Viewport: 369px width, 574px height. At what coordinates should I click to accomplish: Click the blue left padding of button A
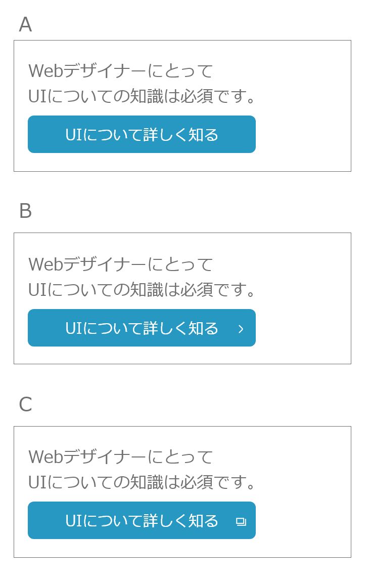(x=47, y=134)
